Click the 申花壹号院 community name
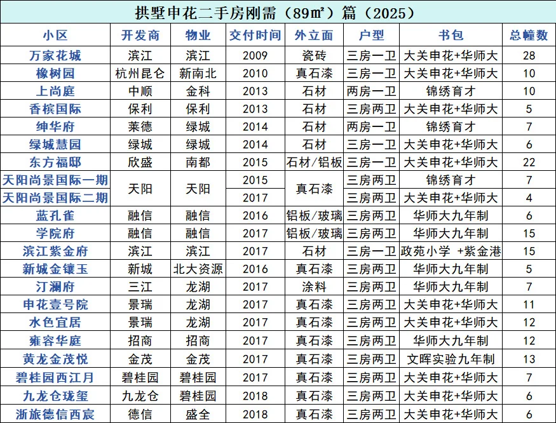The height and width of the screenshot is (423, 556). point(55,304)
